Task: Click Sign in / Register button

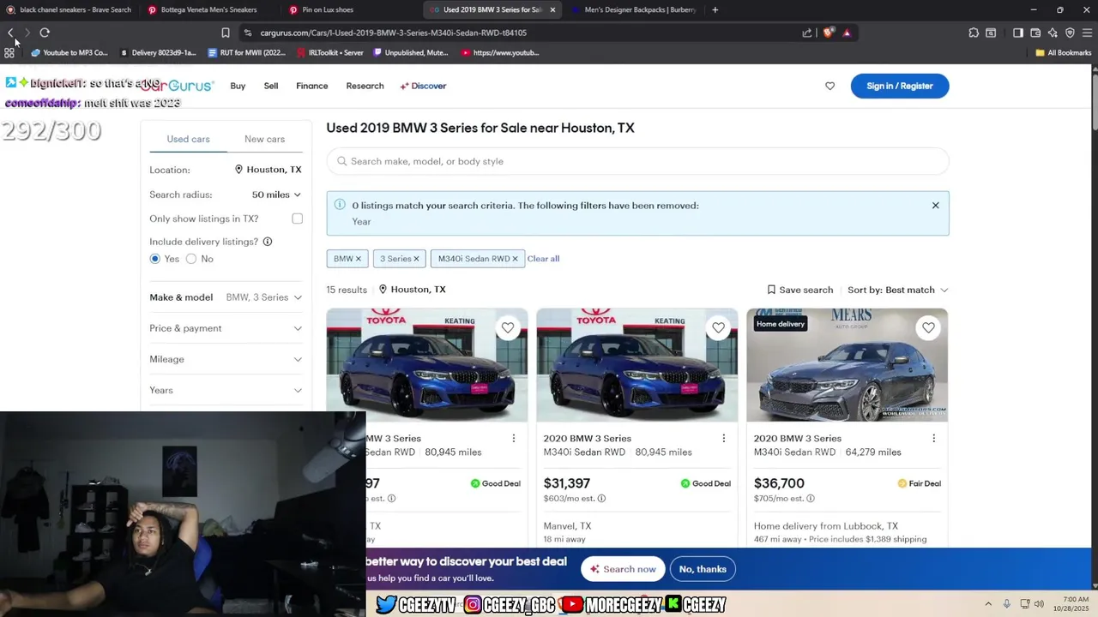Action: point(899,86)
